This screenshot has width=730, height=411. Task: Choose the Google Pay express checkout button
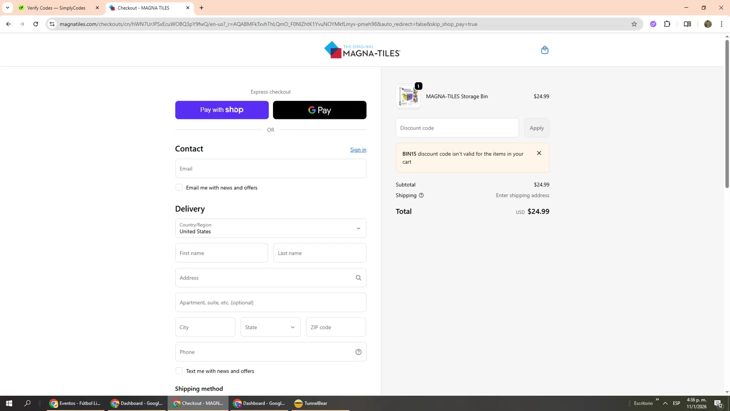[320, 110]
